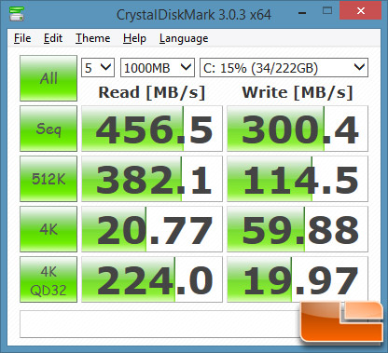Open the Help menu
Viewport: 388px width, 353px height.
pos(134,38)
